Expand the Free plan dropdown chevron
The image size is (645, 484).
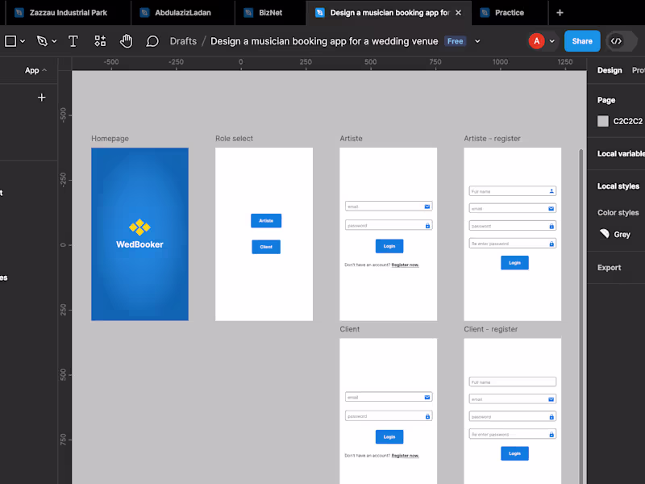477,41
